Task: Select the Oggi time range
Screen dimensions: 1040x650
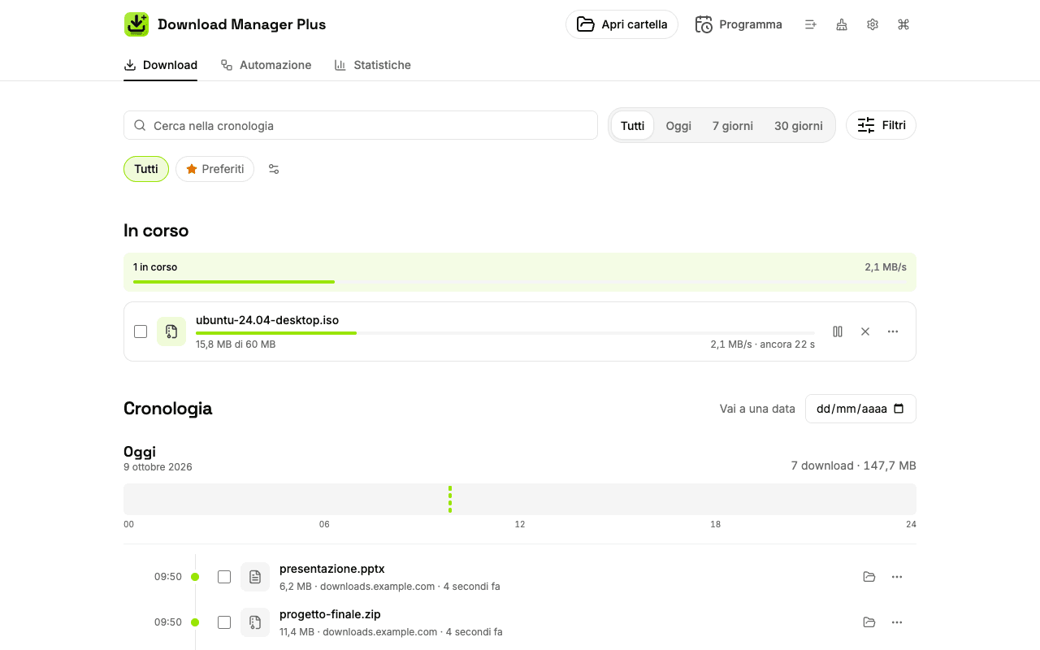Action: point(678,126)
